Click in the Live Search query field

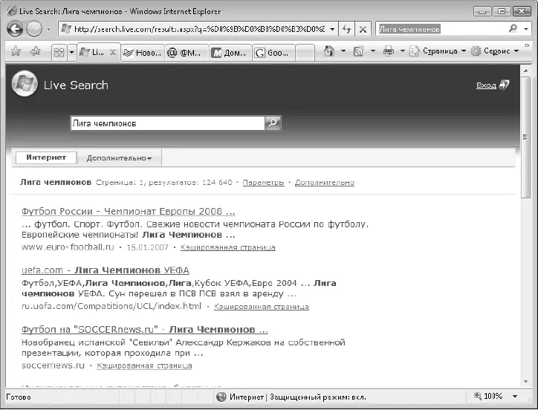click(x=166, y=123)
